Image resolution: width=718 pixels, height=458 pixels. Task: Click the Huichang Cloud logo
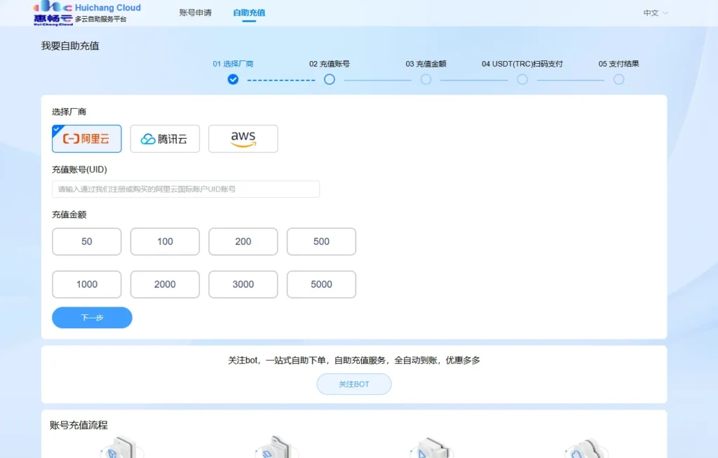[x=87, y=13]
